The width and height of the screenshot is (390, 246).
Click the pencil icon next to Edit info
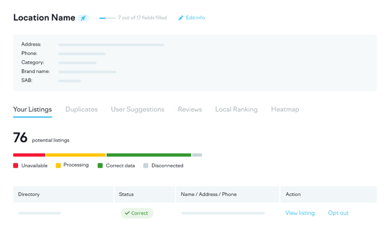[x=181, y=18]
